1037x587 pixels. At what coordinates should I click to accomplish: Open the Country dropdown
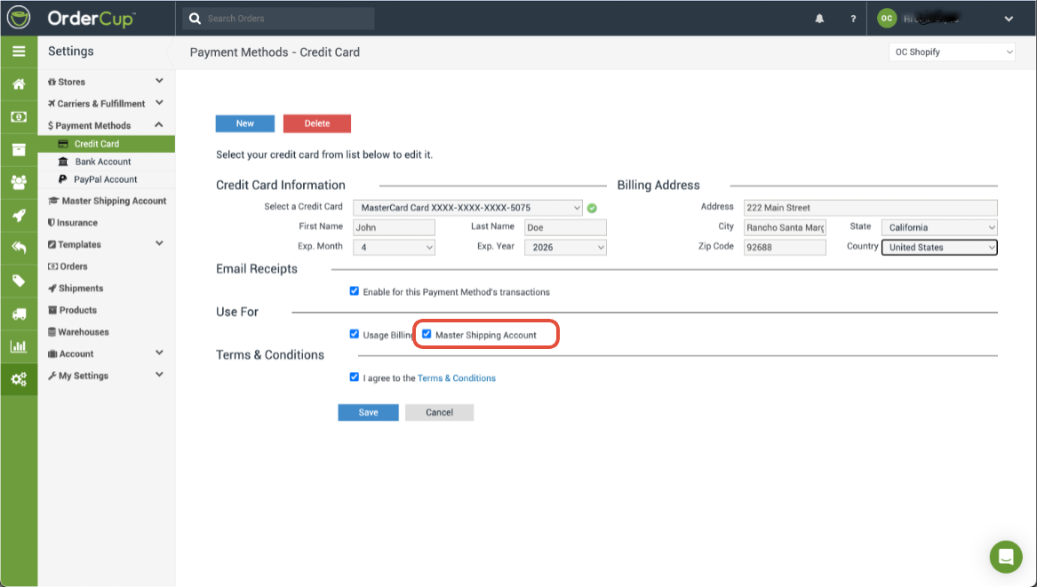(939, 247)
